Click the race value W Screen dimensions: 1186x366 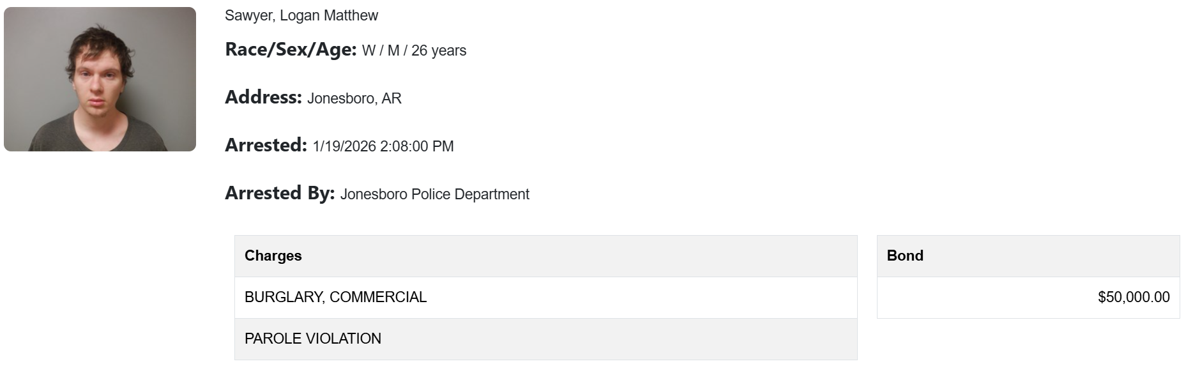pyautogui.click(x=369, y=50)
